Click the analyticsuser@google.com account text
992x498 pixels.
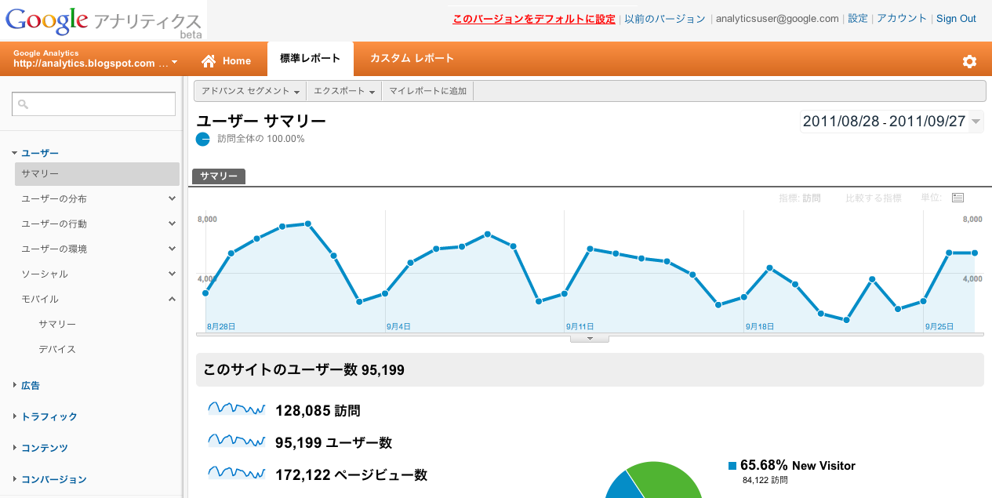click(x=777, y=19)
